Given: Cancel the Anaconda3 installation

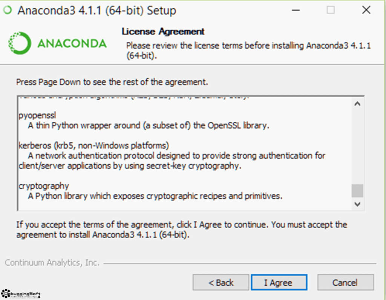Looking at the screenshot, I should pos(345,282).
